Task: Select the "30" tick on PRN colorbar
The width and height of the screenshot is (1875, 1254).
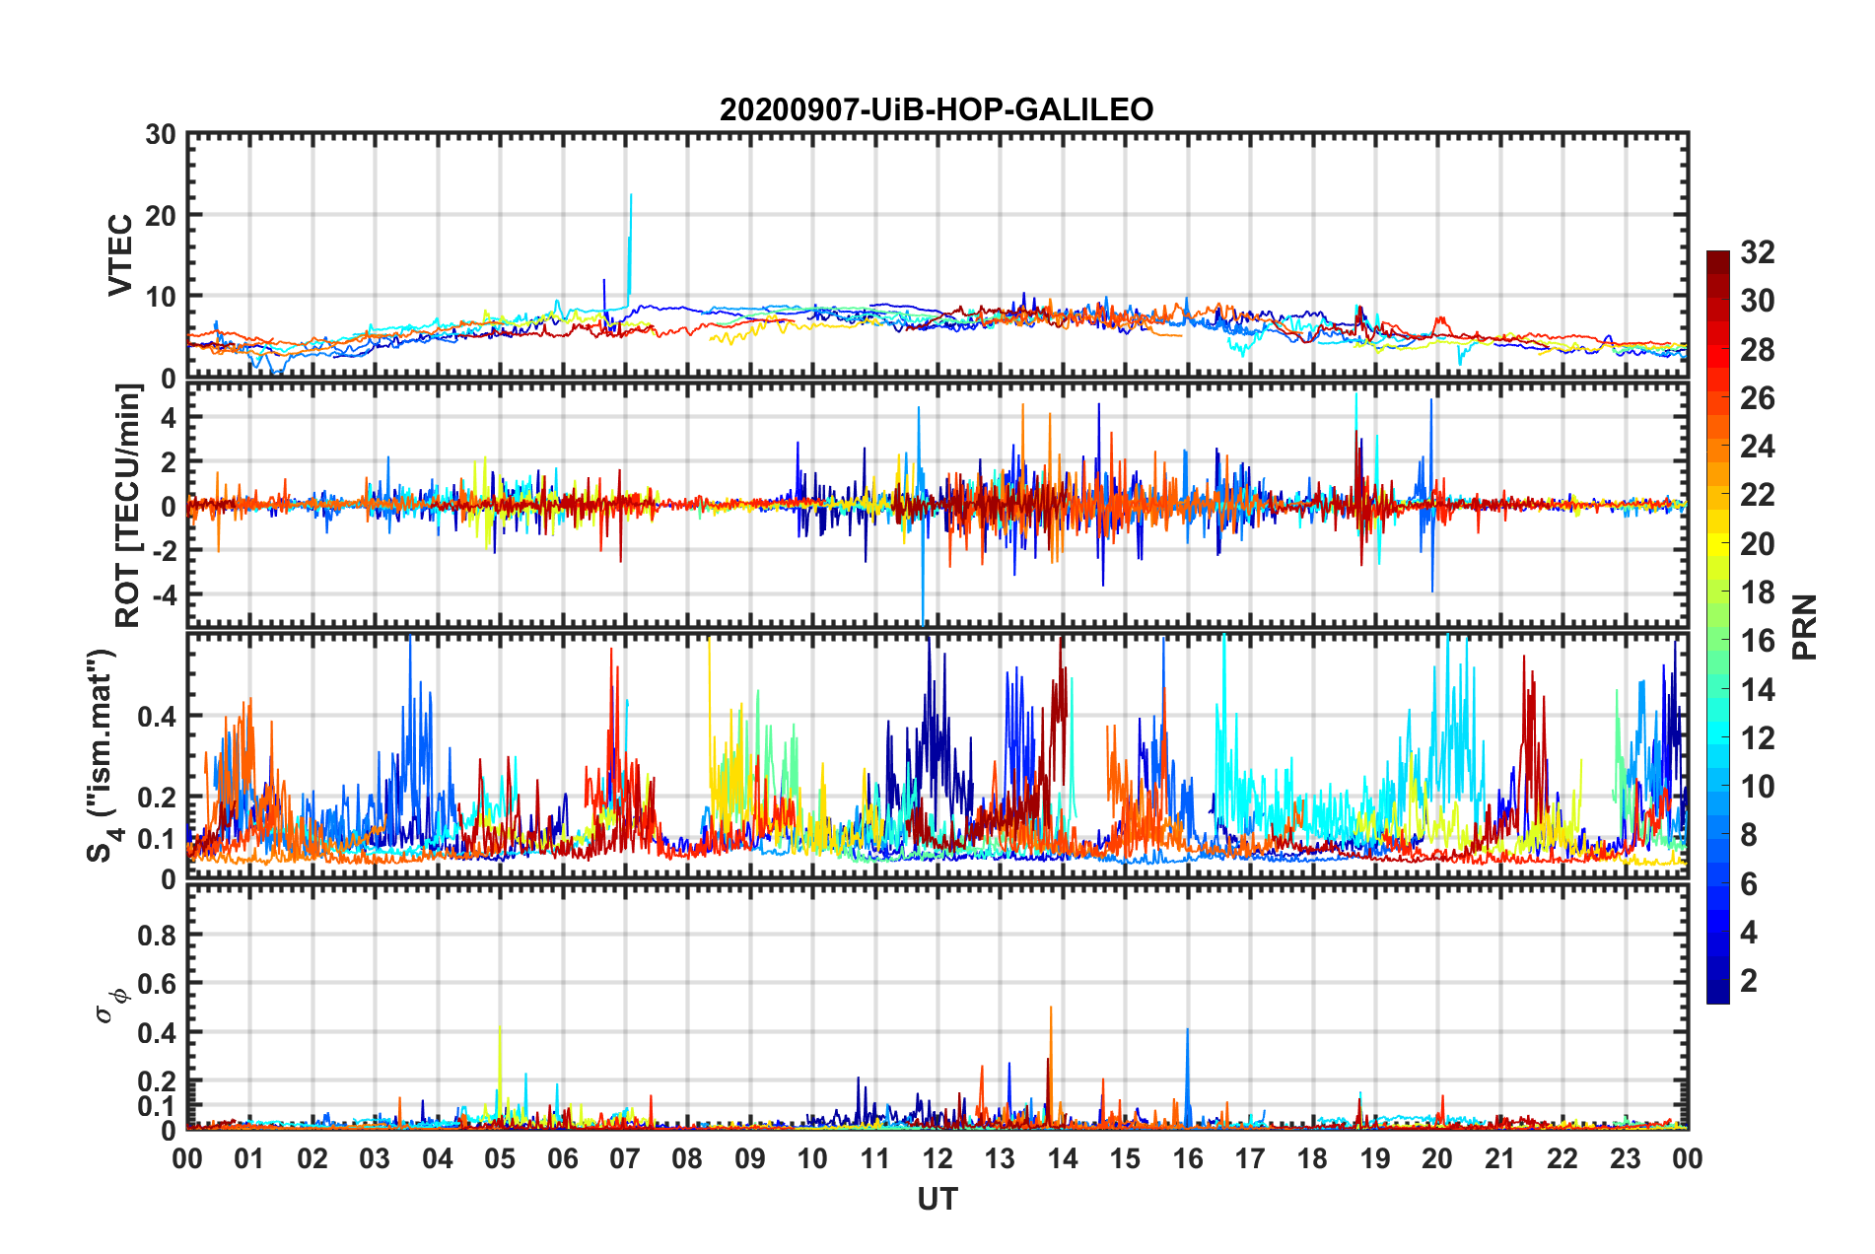Action: coord(1757,301)
